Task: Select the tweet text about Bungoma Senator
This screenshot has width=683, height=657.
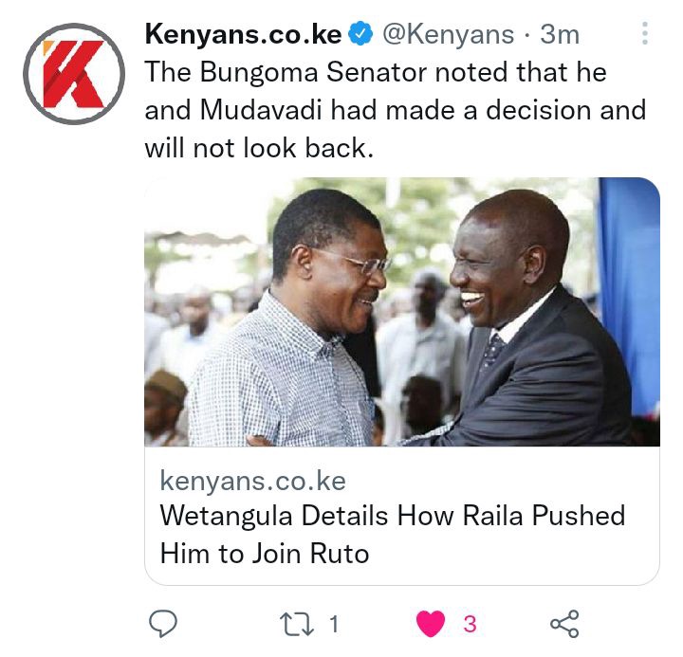Action: tap(396, 110)
